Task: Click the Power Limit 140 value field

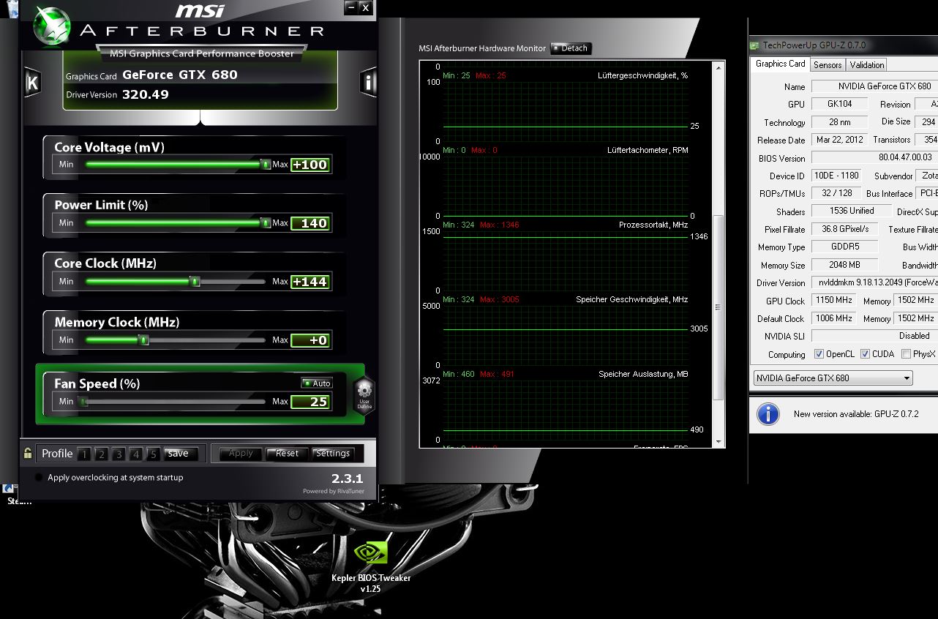Action: pyautogui.click(x=310, y=223)
